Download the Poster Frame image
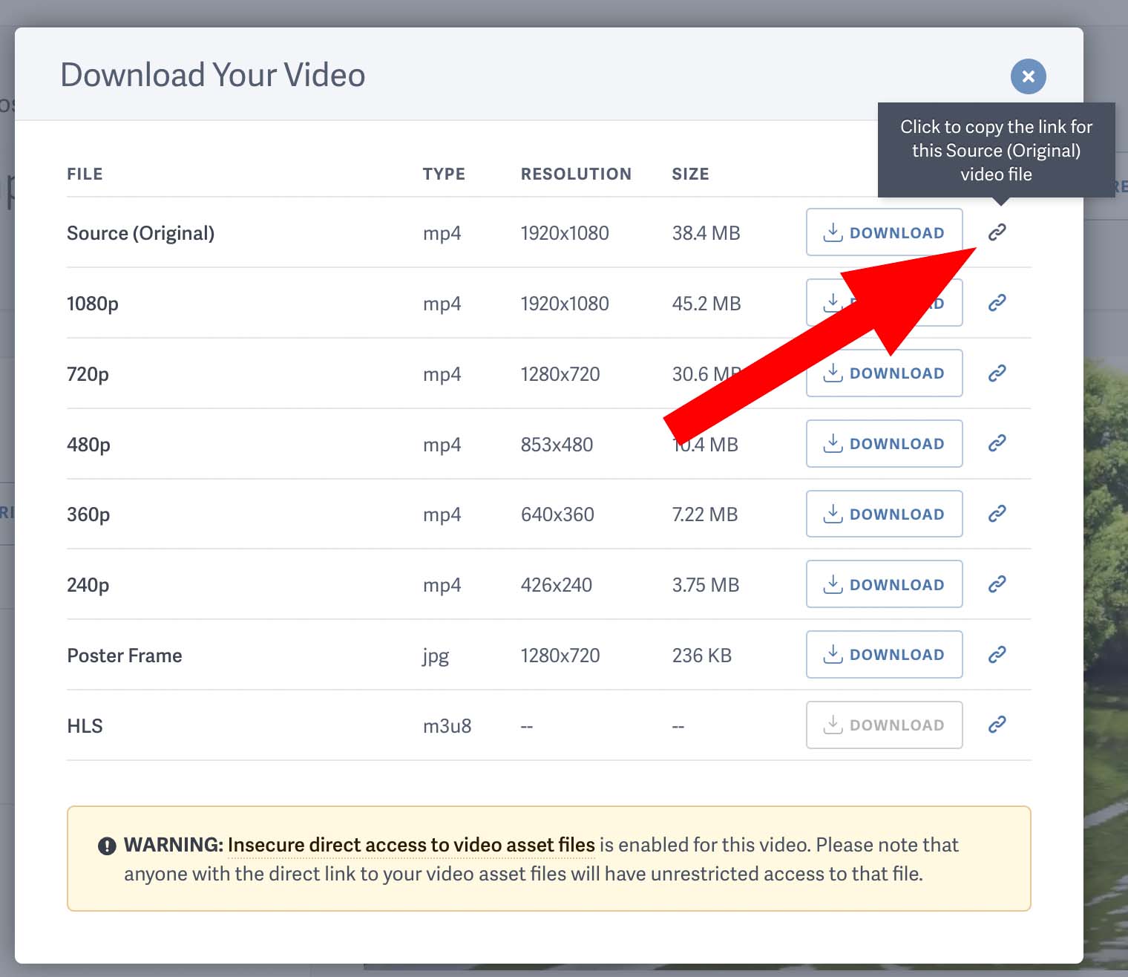This screenshot has width=1128, height=977. [884, 654]
